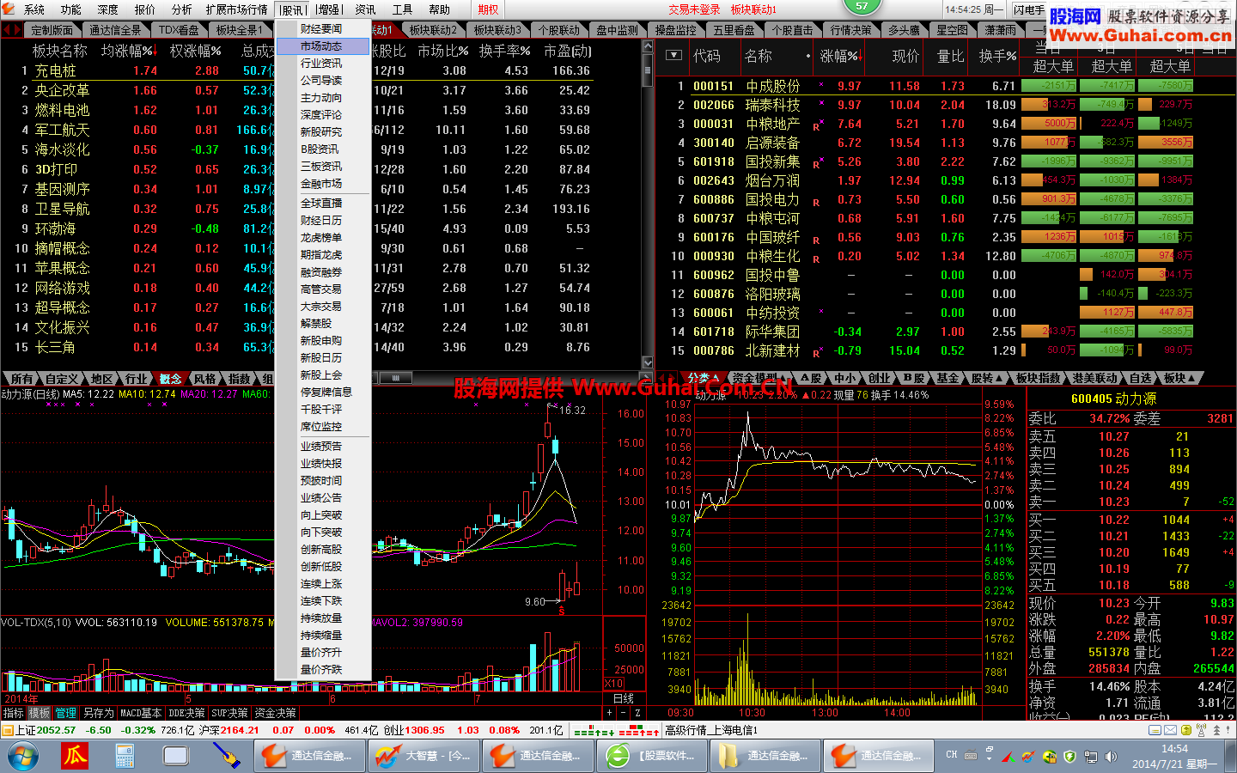This screenshot has width=1237, height=773.
Task: Click the 资金决策 indicator button
Action: [x=275, y=713]
